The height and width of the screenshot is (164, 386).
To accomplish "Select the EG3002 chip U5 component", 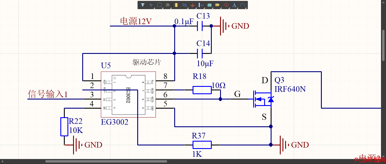I will pyautogui.click(x=128, y=95).
